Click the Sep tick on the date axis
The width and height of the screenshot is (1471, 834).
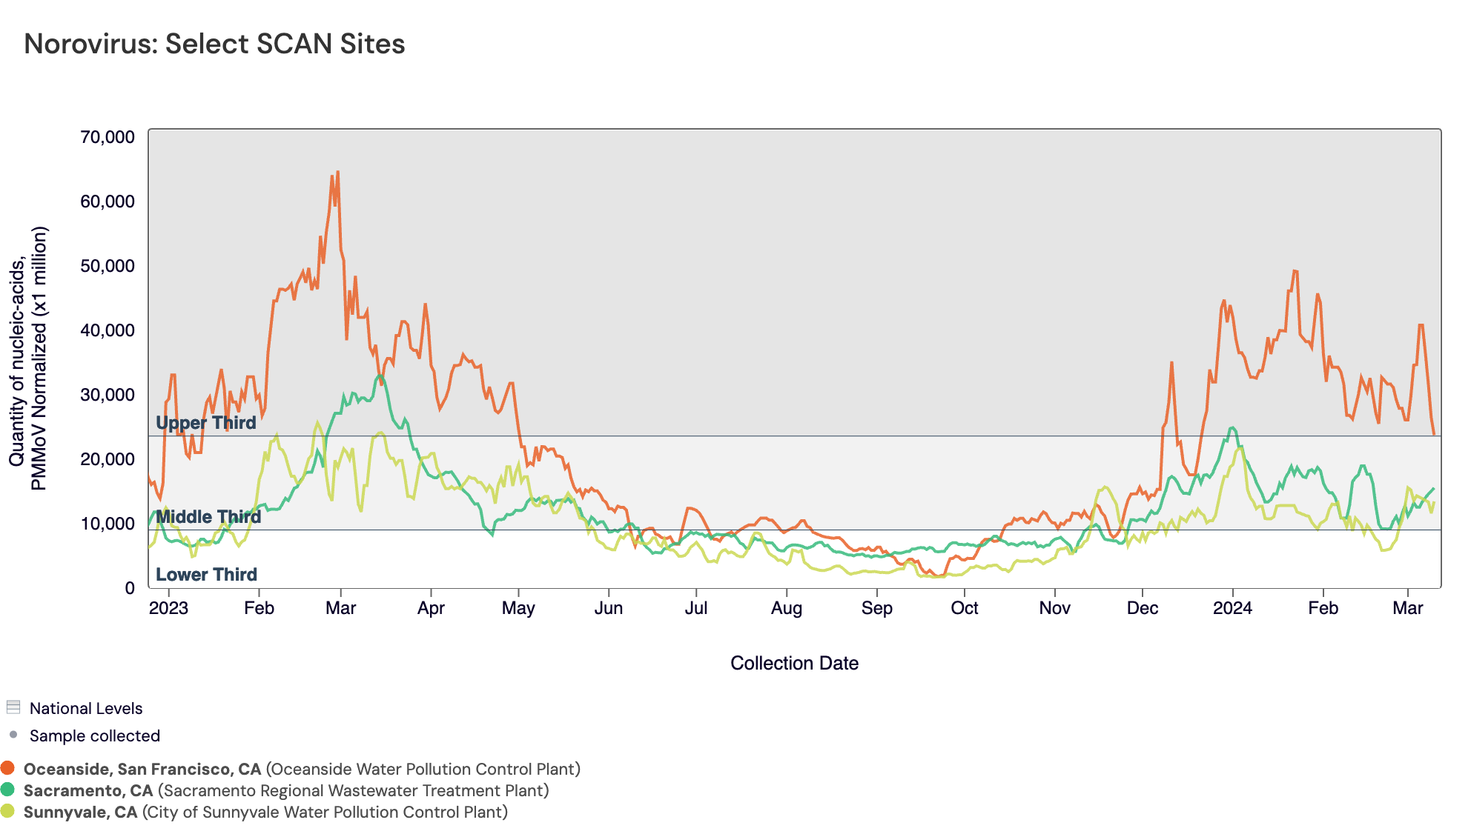876,608
